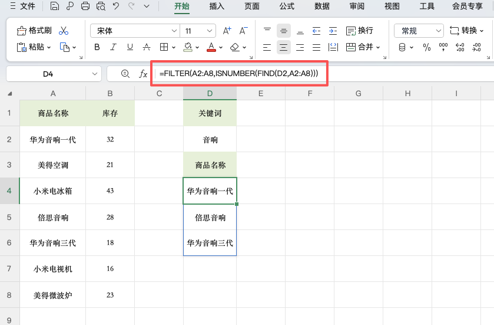The width and height of the screenshot is (494, 325).
Task: Click the justify alignment icon
Action: 316,47
